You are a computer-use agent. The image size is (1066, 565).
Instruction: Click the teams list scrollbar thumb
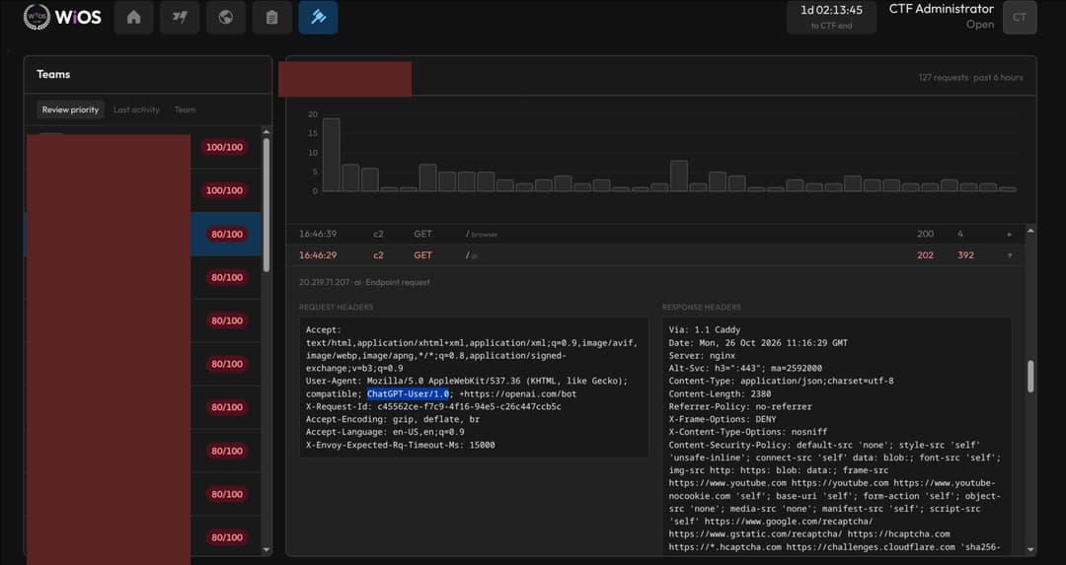[x=266, y=205]
